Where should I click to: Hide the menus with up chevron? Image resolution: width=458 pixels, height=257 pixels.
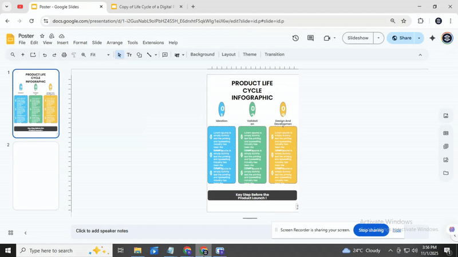420,55
